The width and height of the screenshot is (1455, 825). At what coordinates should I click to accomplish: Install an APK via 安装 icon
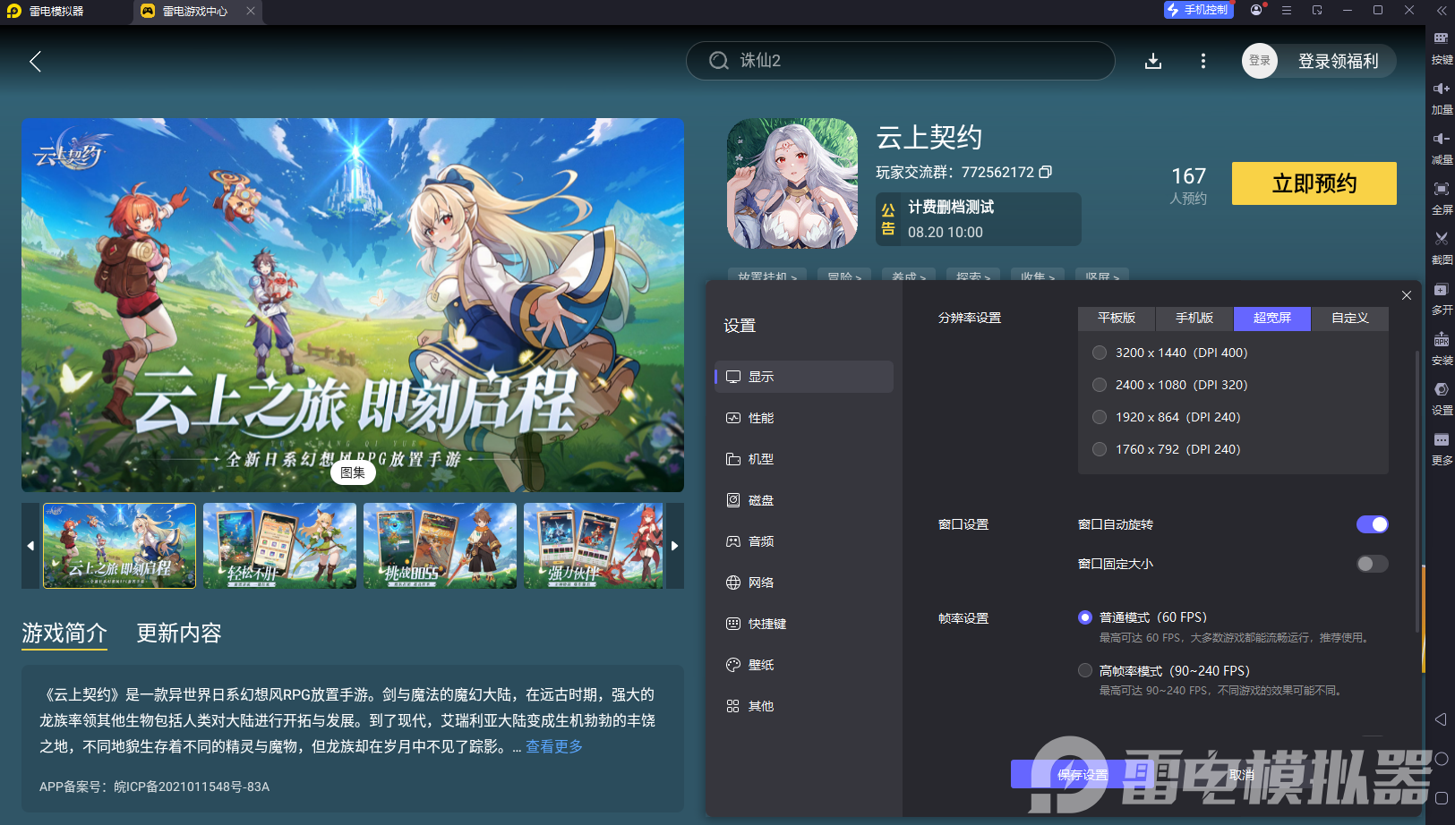pos(1442,349)
